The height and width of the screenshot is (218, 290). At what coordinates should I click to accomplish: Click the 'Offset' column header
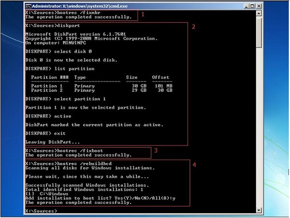[x=160, y=77]
